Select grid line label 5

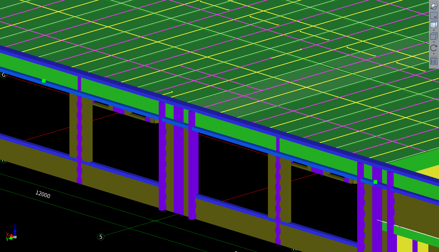(101, 237)
